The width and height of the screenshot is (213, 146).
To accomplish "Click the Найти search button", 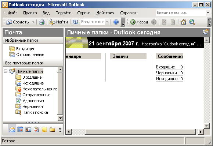I will [58, 22].
